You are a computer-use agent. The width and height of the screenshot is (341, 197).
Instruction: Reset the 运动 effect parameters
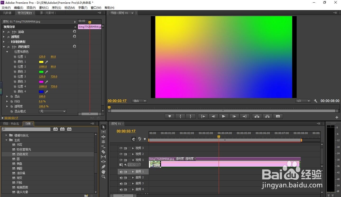click(74, 31)
